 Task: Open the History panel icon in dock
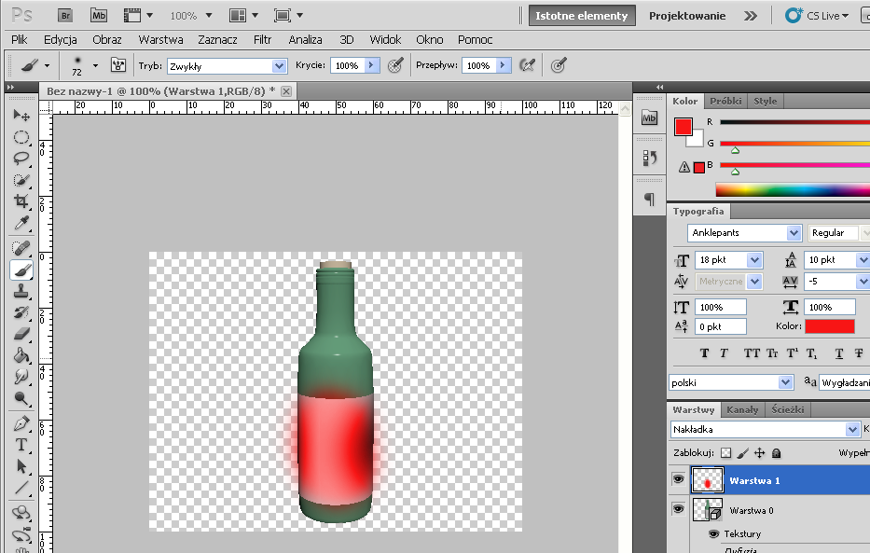point(649,159)
